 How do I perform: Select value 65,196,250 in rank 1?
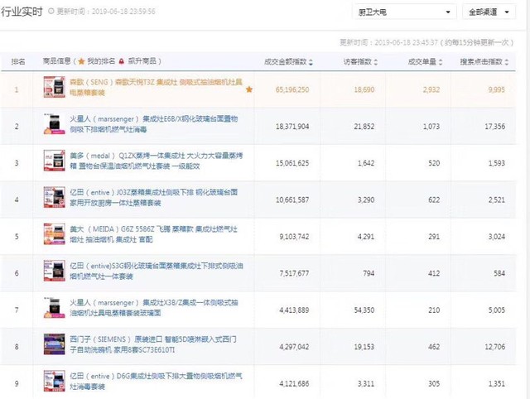[292, 90]
